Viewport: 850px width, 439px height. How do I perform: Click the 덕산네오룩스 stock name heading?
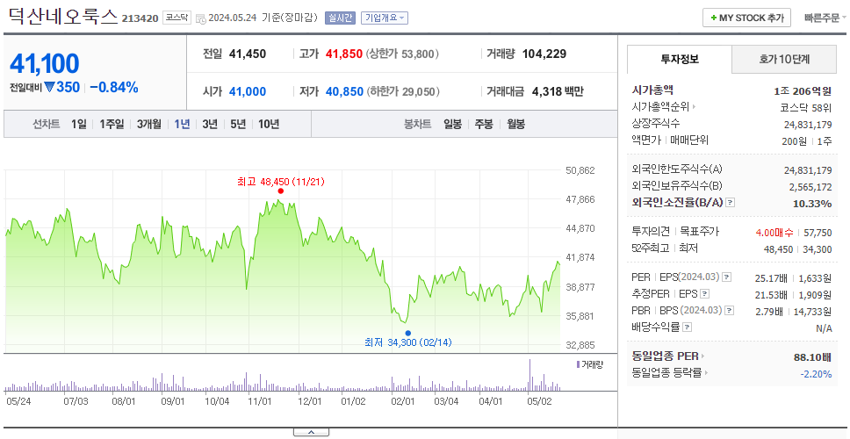[63, 17]
